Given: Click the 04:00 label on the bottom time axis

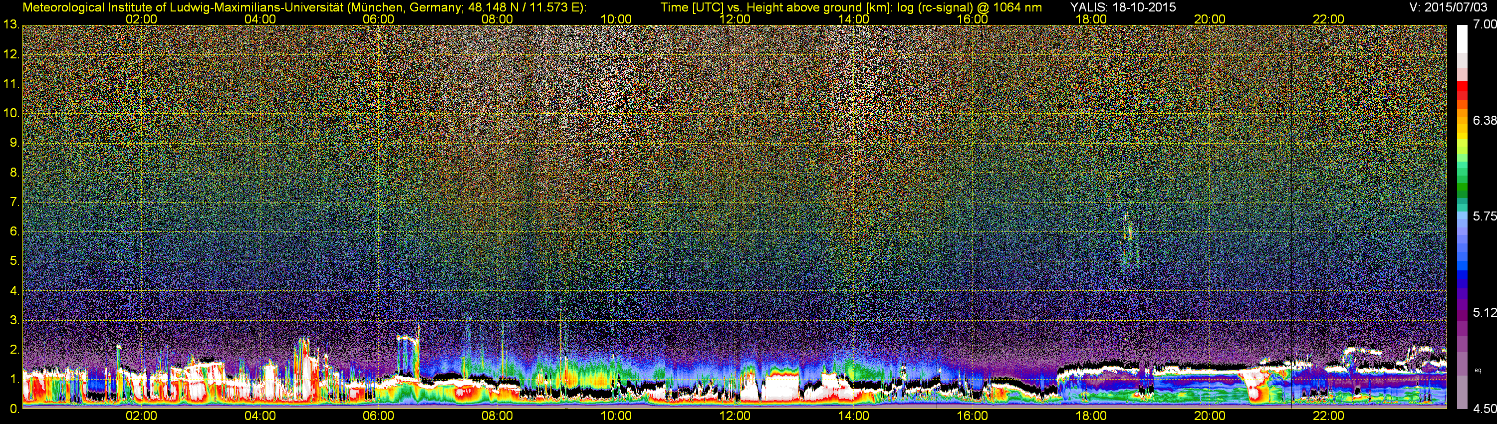Looking at the screenshot, I should [260, 416].
